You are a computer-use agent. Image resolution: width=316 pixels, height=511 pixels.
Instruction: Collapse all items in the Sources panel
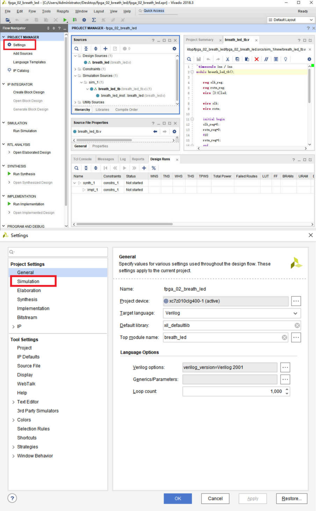86,49
